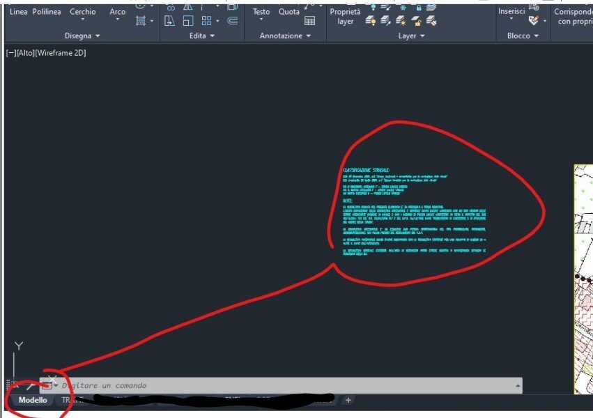This screenshot has width=593, height=418.
Task: Expand the Layer panel dropdown
Action: (x=411, y=36)
